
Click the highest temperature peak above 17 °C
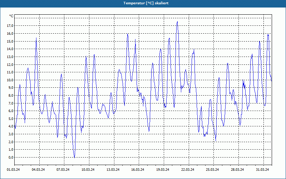click(177, 21)
